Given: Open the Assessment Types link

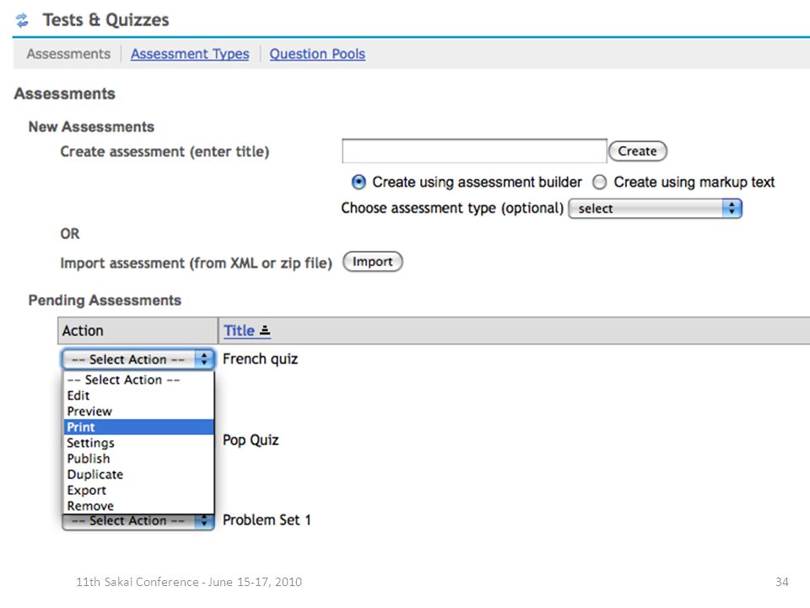Looking at the screenshot, I should (x=190, y=54).
